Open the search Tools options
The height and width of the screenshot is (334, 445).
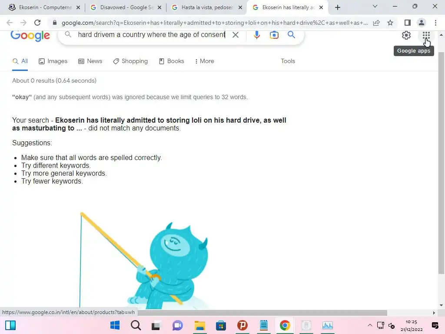tap(288, 61)
